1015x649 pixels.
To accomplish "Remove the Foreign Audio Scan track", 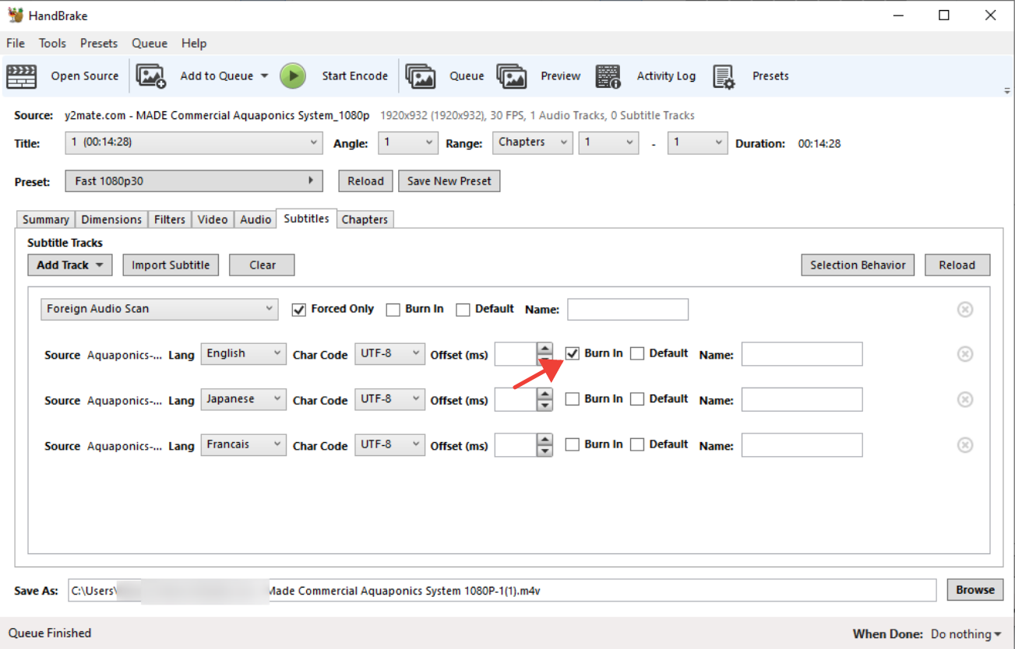I will pos(964,310).
